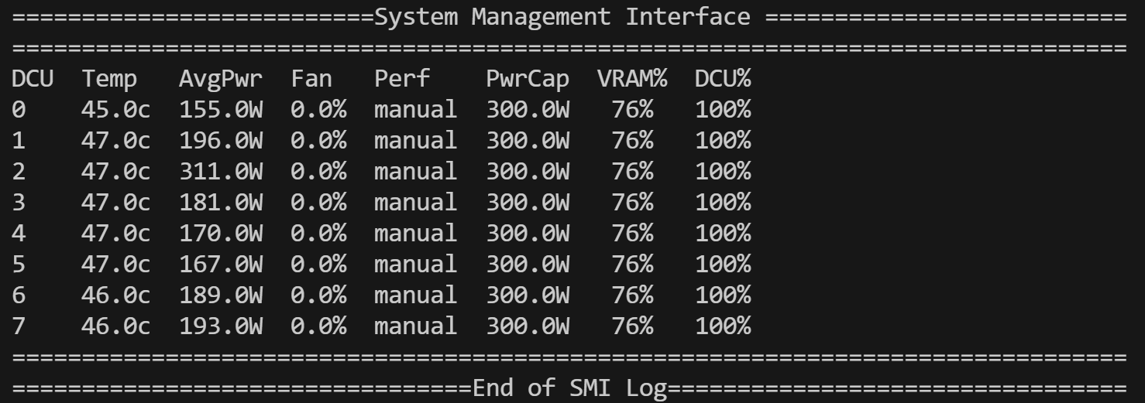Click the 167.0W power reading
This screenshot has width=1145, height=403.
click(x=221, y=265)
